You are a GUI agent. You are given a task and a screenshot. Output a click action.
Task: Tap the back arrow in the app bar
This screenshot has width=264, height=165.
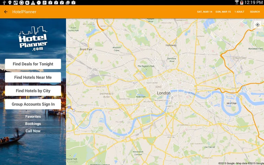point(6,12)
